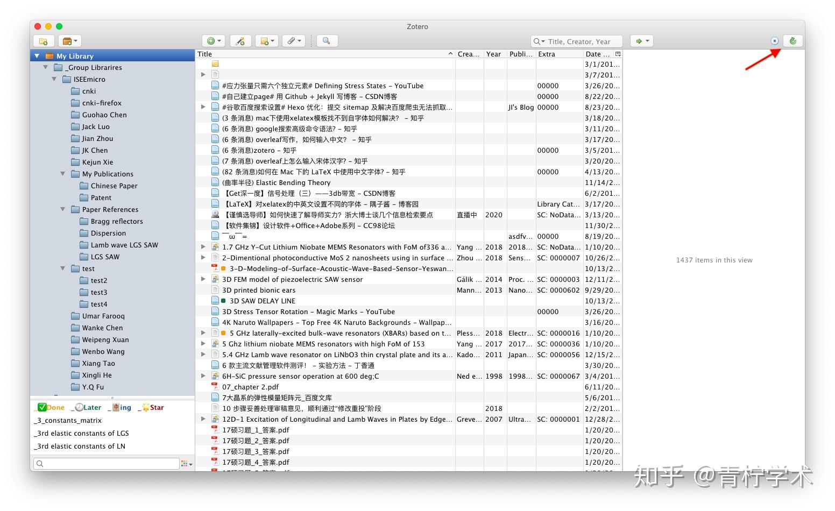Click the New Collection toolbar icon
Image resolution: width=835 pixels, height=511 pixels.
click(44, 41)
